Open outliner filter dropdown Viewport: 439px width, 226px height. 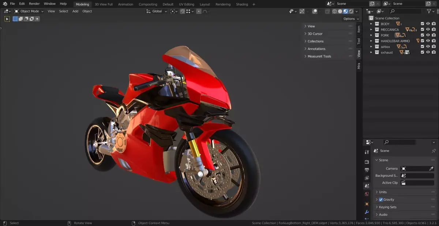[431, 11]
